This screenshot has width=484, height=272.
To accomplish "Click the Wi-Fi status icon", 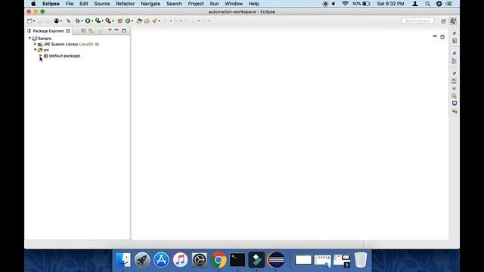I will [345, 4].
